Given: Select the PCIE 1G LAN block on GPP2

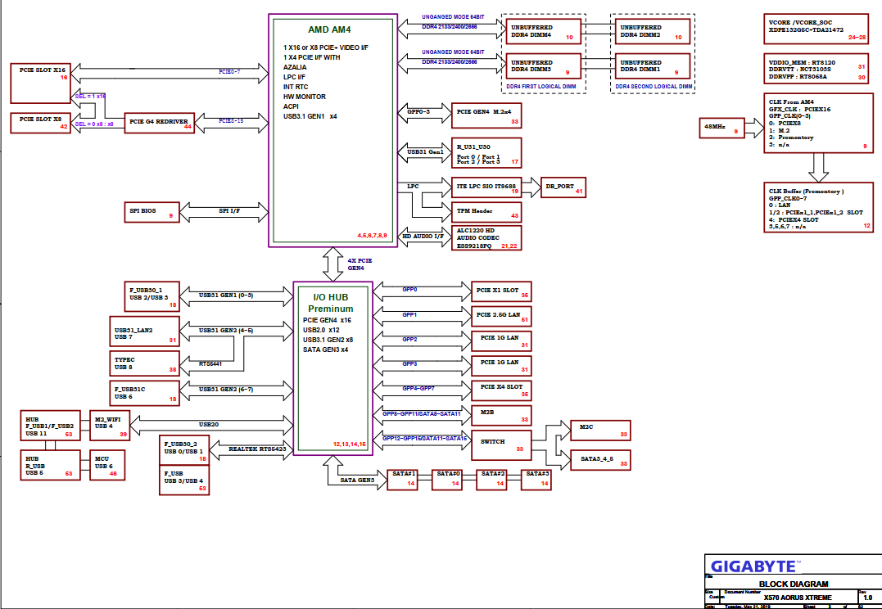Looking at the screenshot, I should coord(501,341).
